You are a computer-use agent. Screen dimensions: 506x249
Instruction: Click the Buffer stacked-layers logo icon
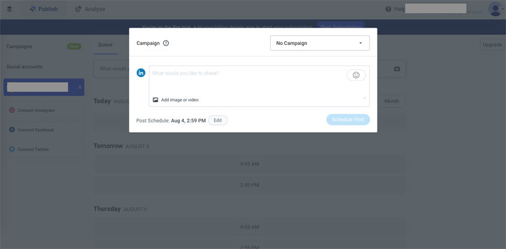point(9,9)
